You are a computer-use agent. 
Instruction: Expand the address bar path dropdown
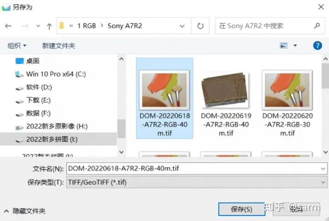182,26
